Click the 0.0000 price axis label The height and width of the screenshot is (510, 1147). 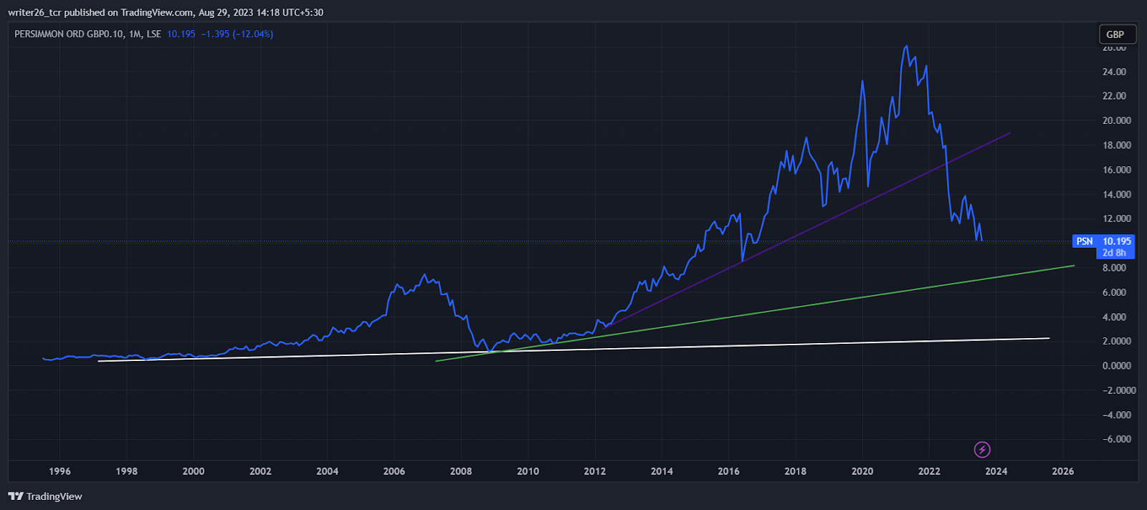coord(1116,365)
